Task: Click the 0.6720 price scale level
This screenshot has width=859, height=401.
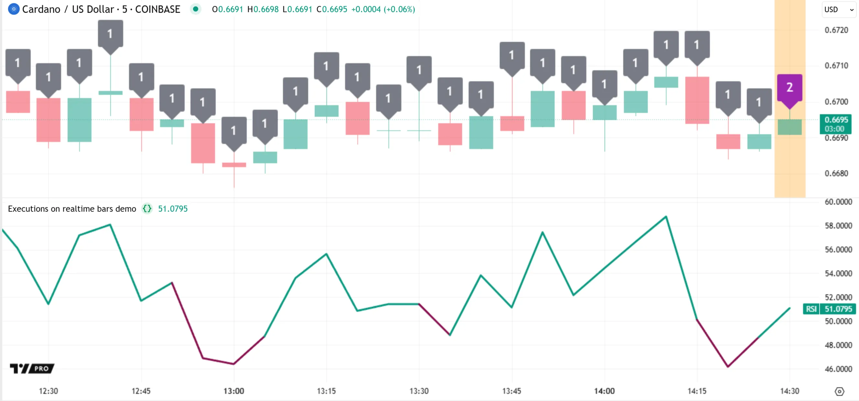Action: (x=836, y=30)
